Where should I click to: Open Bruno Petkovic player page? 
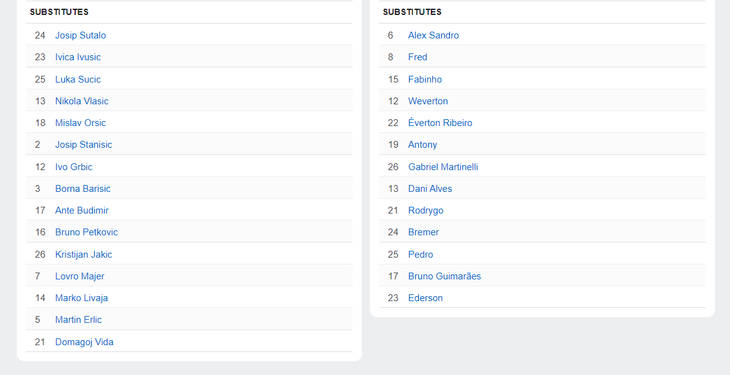[87, 232]
